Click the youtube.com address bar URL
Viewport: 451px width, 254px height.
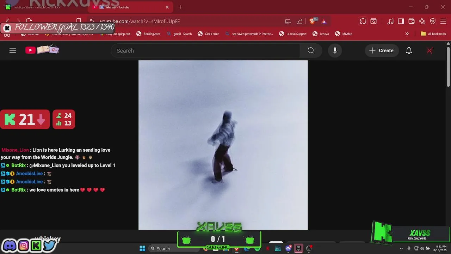click(x=140, y=21)
